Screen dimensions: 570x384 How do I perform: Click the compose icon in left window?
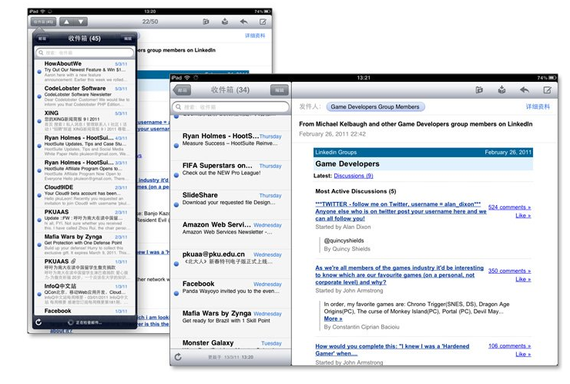click(x=263, y=22)
